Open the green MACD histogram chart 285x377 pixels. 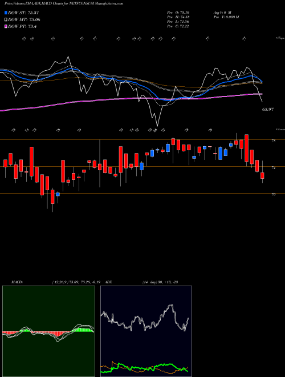click(48, 331)
